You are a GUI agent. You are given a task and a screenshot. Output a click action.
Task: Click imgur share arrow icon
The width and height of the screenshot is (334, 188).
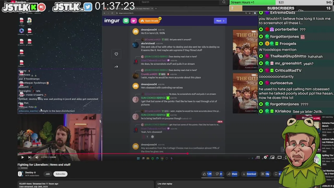tap(116, 67)
